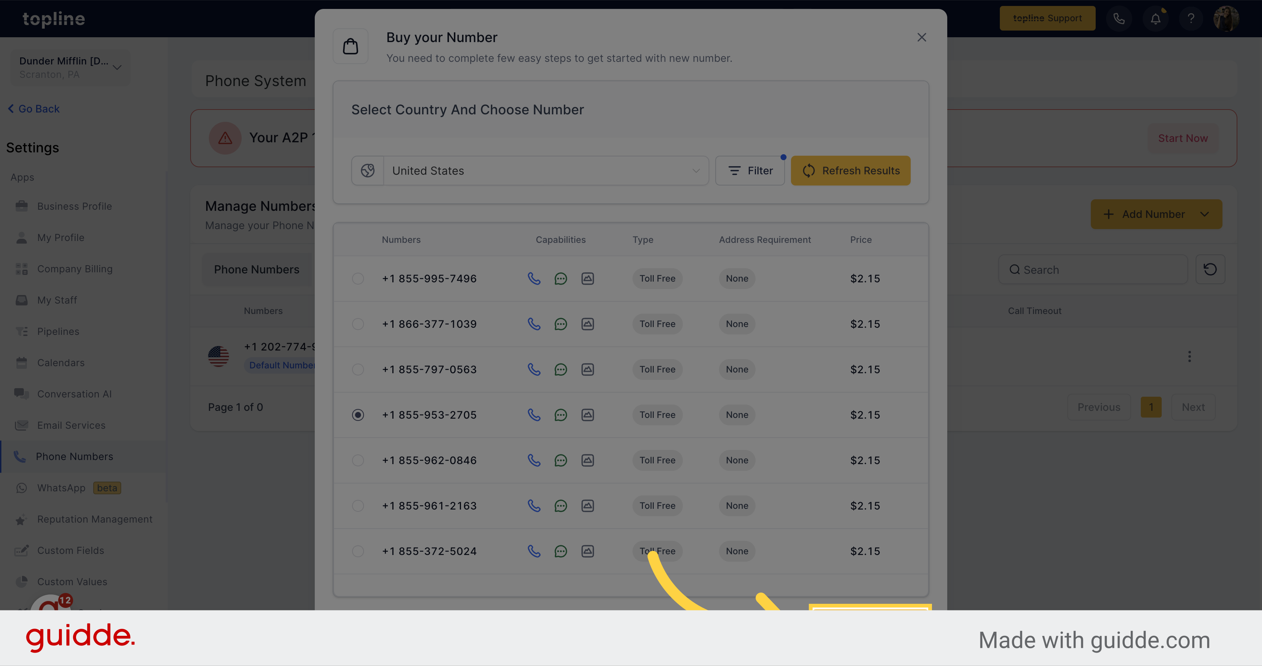1262x666 pixels.
Task: Click MMS icon for +1 855-372-5024
Action: [587, 551]
